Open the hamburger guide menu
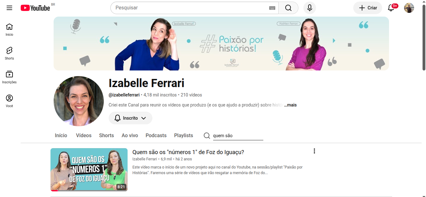426x197 pixels. tap(9, 8)
